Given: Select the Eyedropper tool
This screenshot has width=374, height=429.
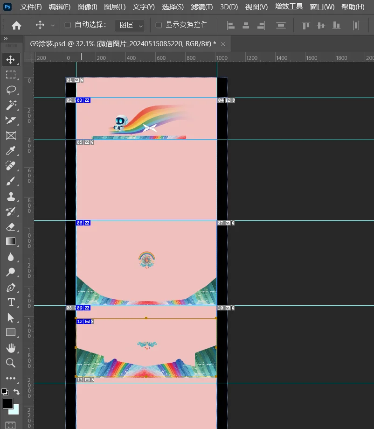Looking at the screenshot, I should 10,150.
